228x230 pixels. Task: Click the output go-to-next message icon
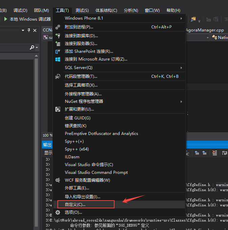point(204,153)
